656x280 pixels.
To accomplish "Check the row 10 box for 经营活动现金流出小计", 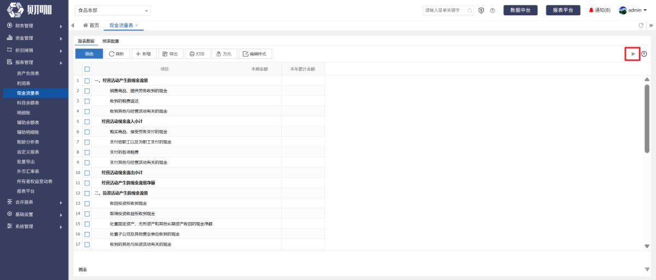I will tap(87, 172).
